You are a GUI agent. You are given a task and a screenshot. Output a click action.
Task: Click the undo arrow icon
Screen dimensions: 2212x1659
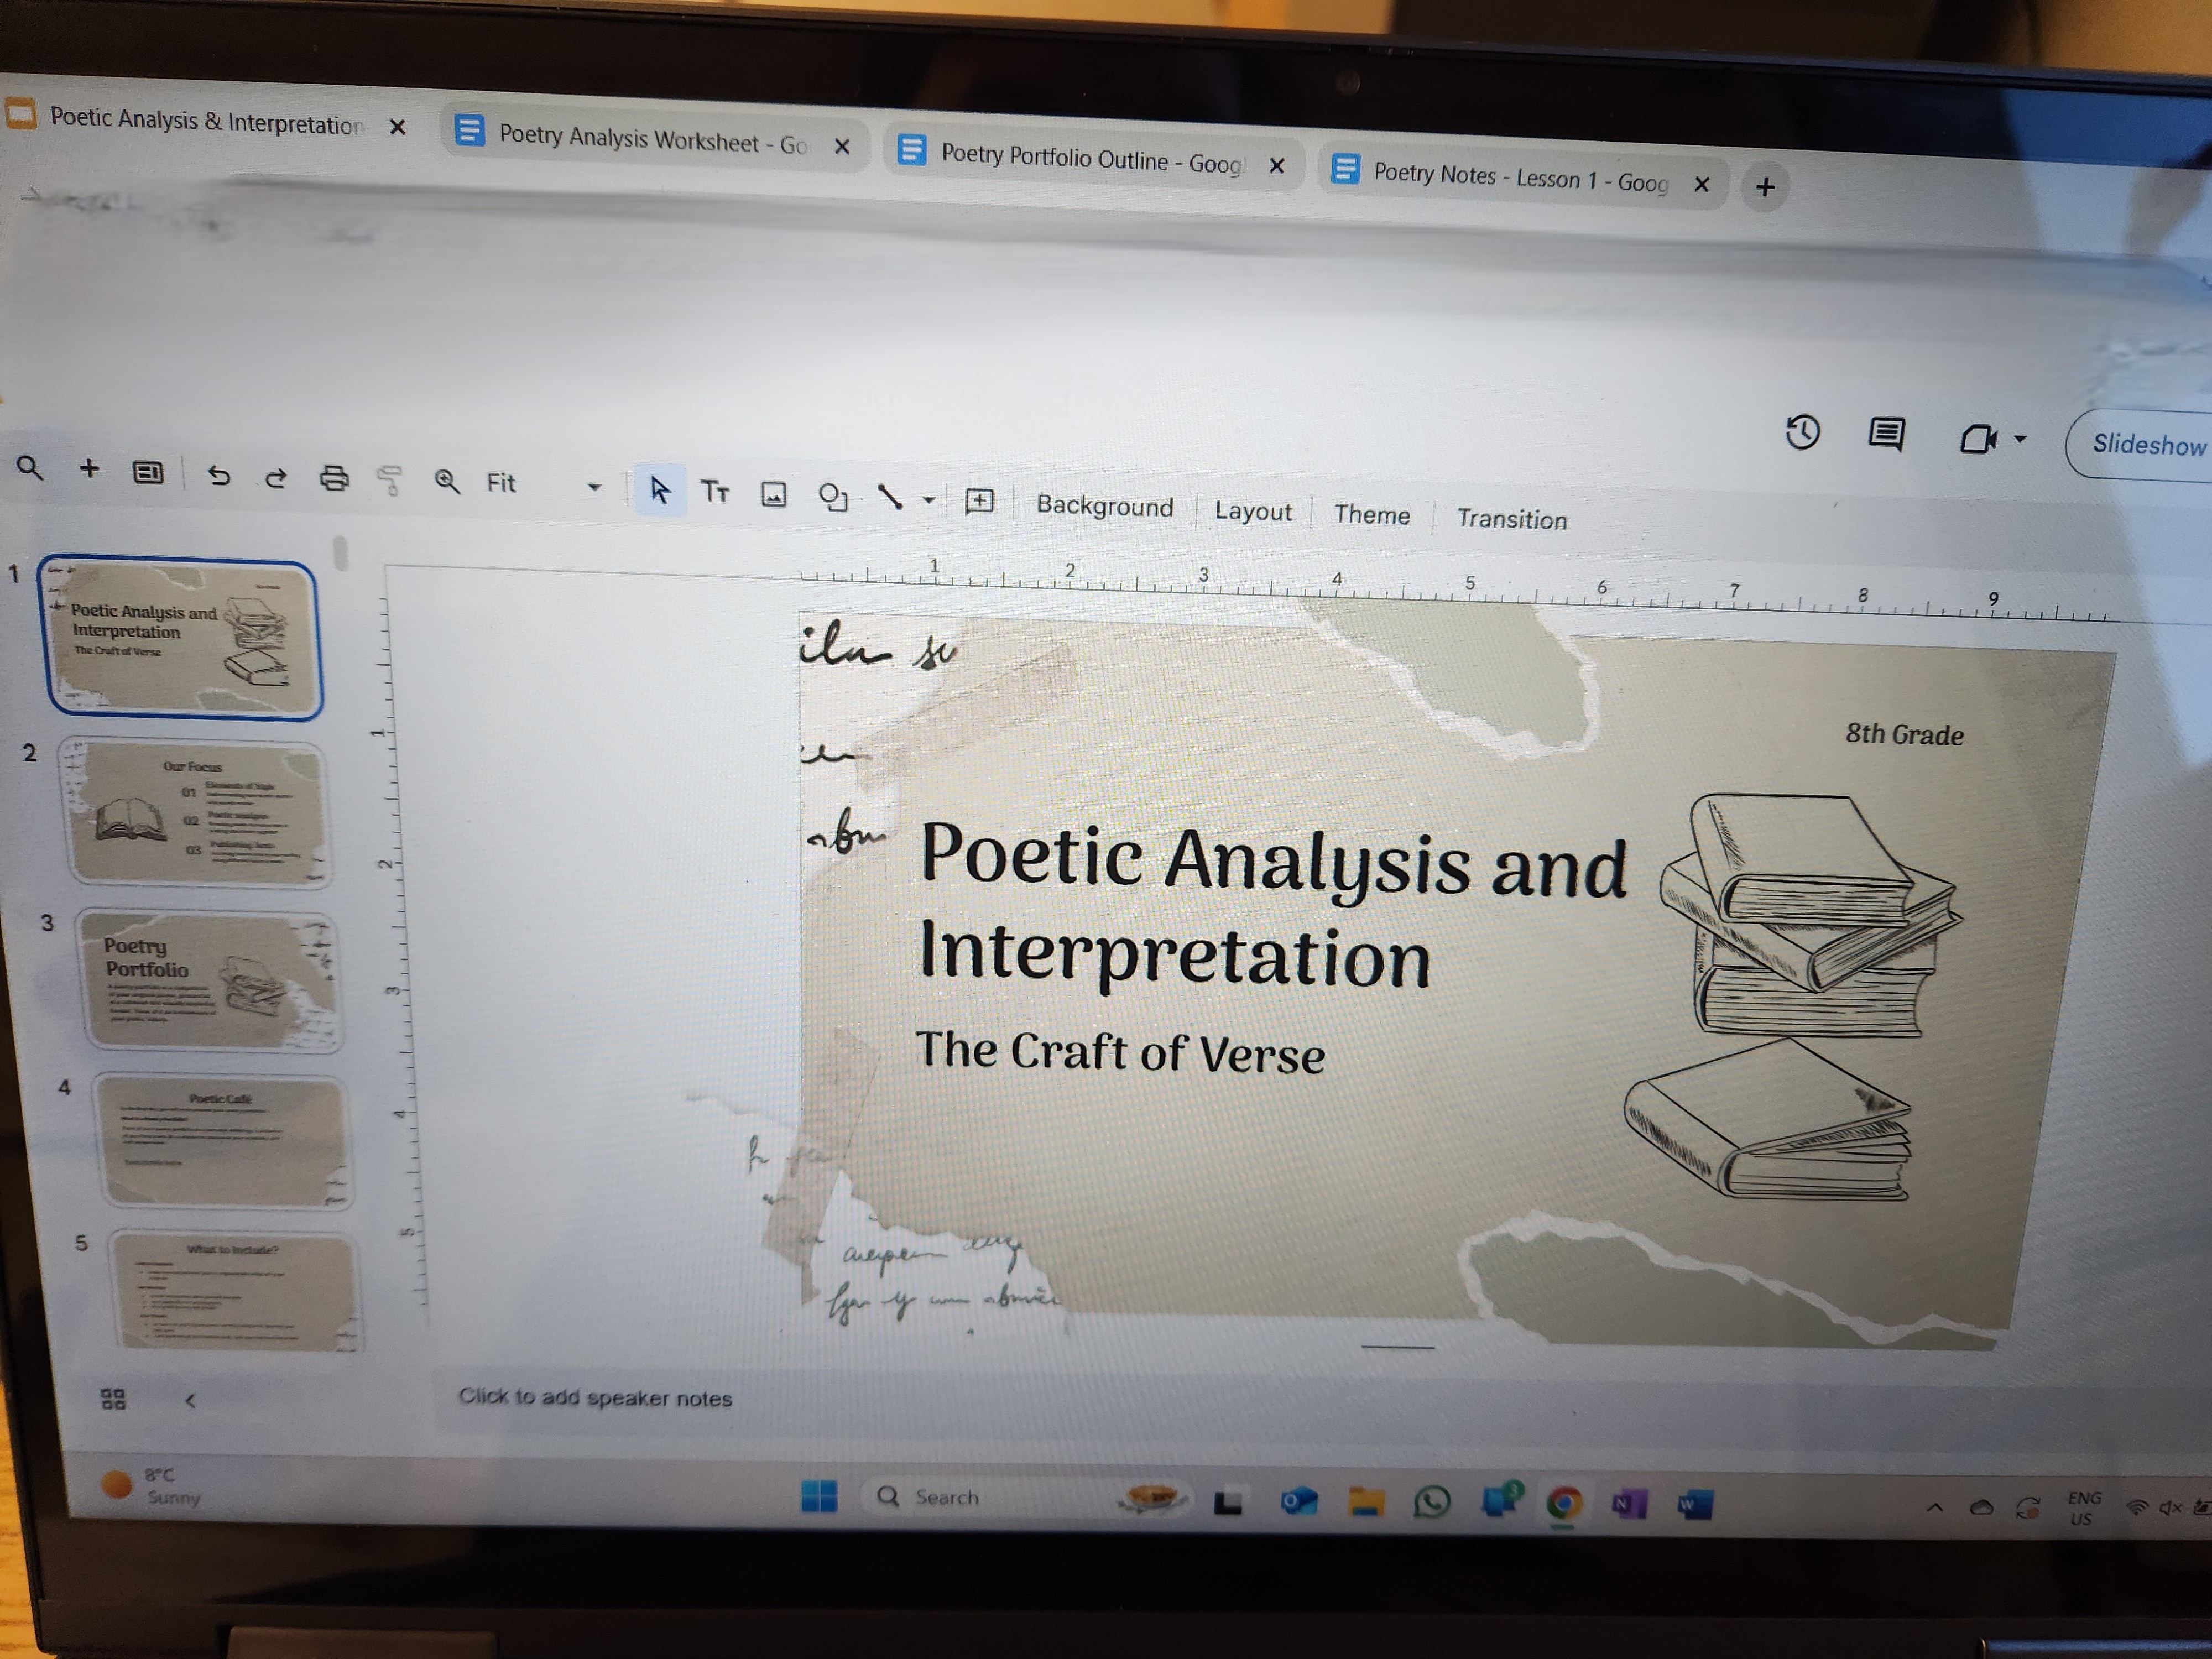pos(218,476)
